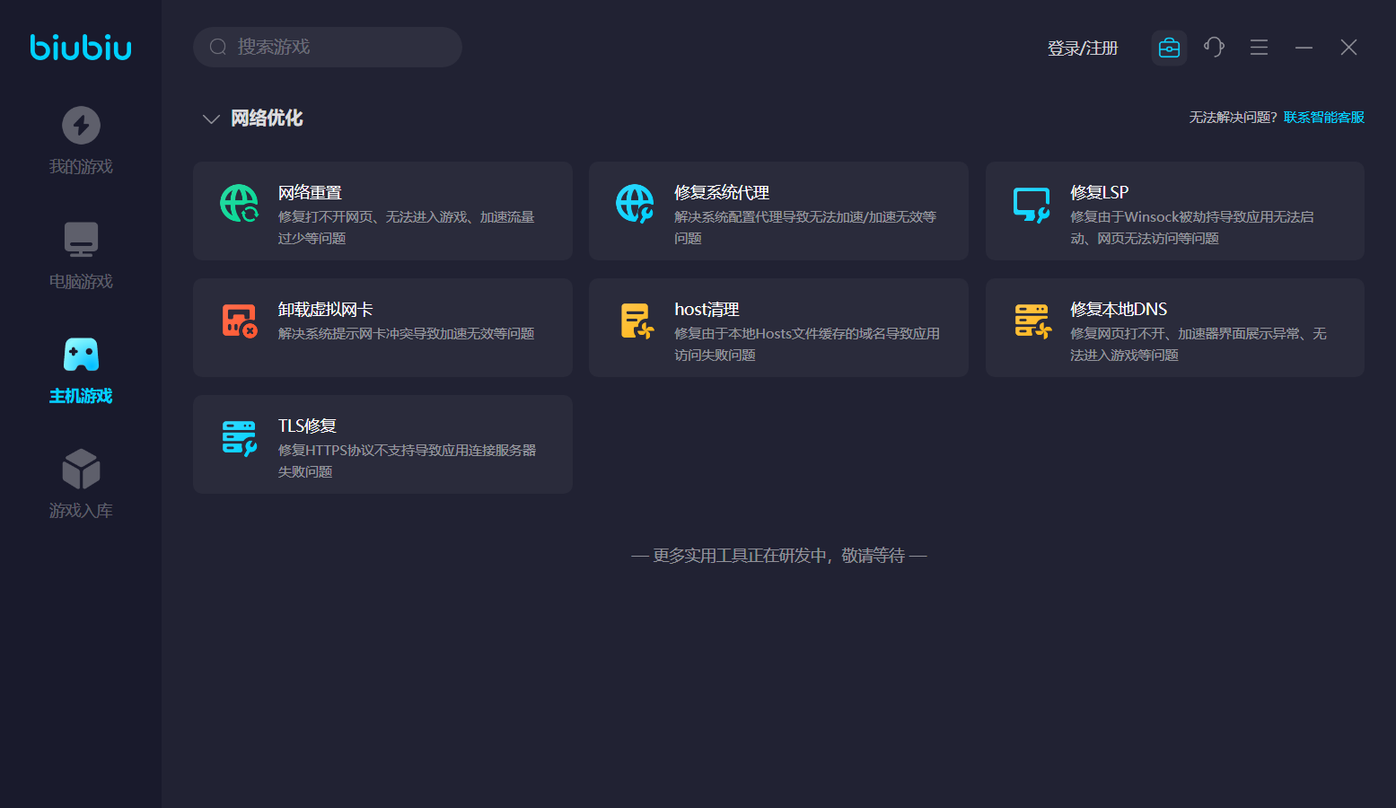Image resolution: width=1396 pixels, height=808 pixels.
Task: Open the toolbox icon in the top bar
Action: [x=1169, y=48]
